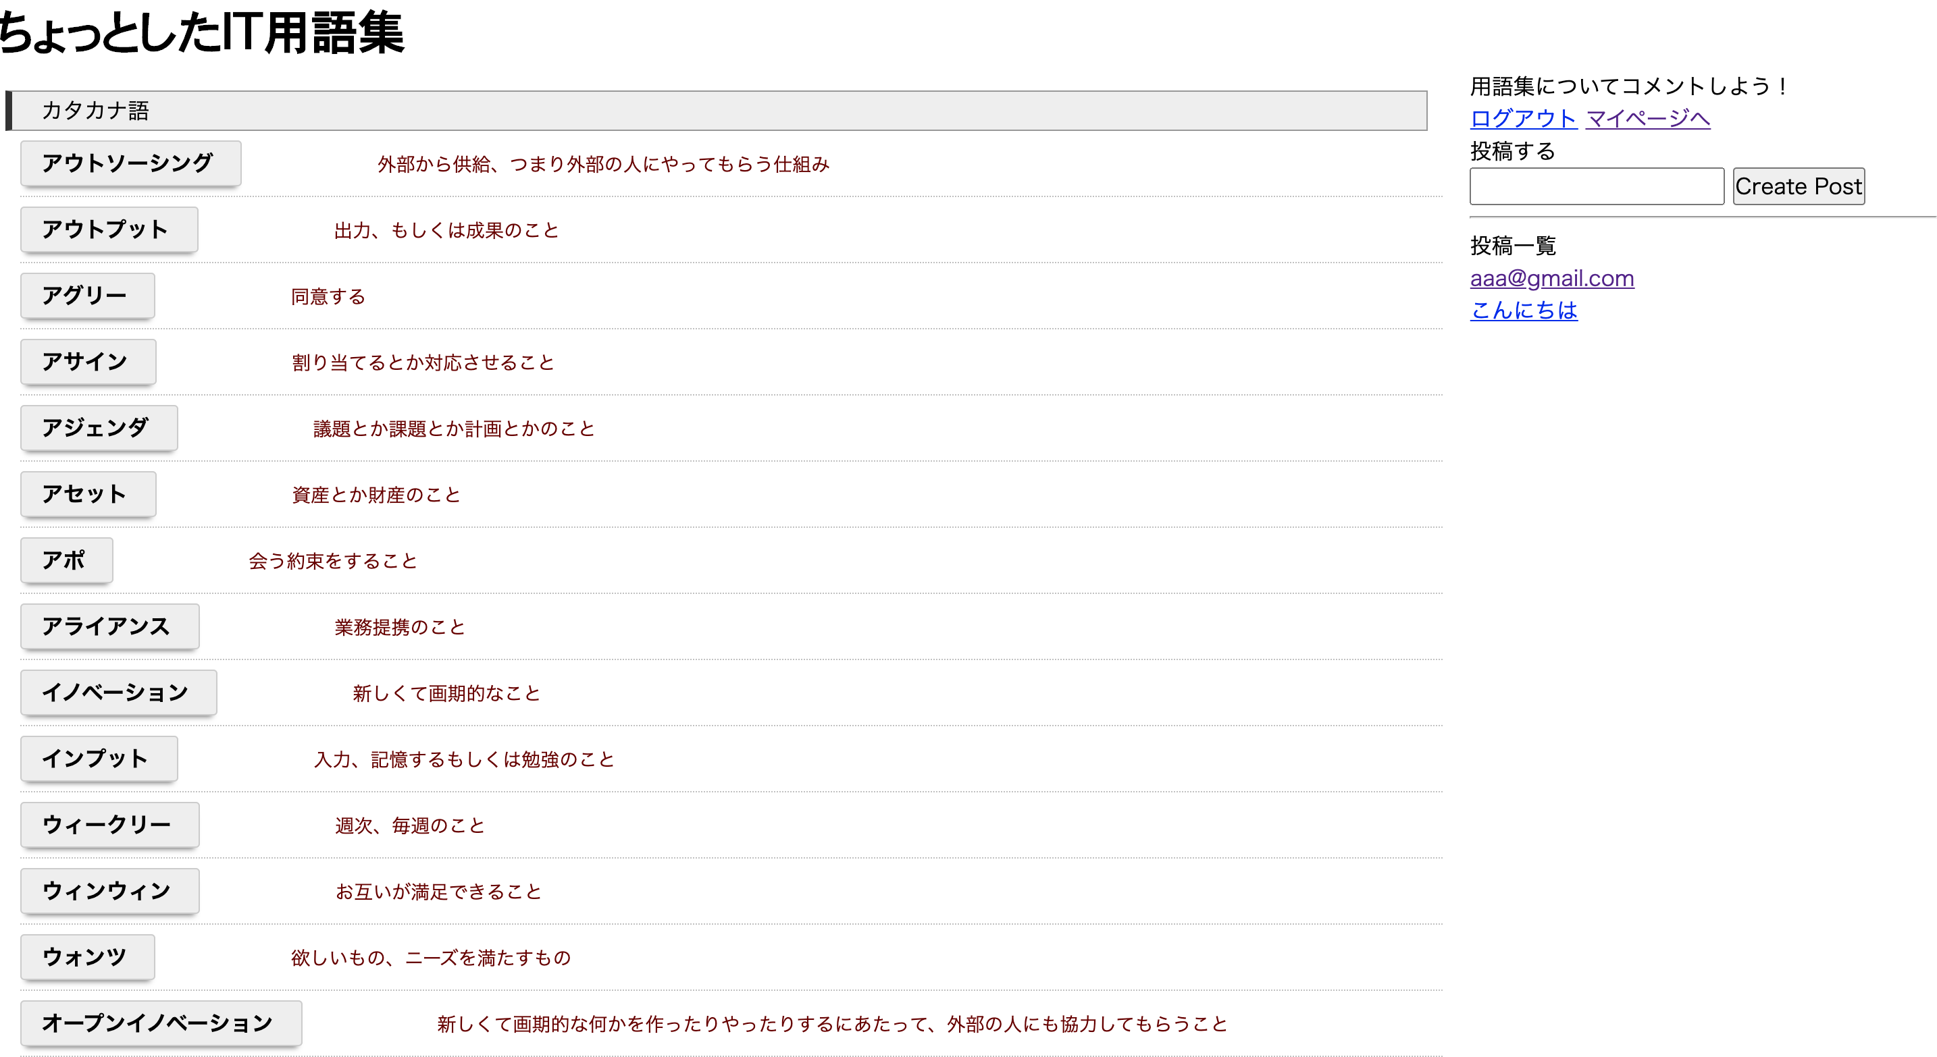Open the ウォンツ term entry
The image size is (1937, 1057).
point(86,957)
